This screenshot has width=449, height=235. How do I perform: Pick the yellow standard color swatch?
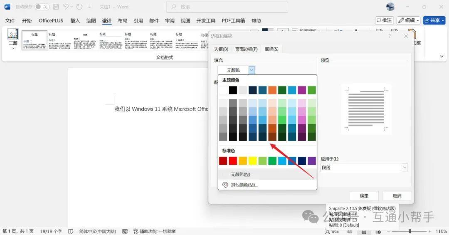click(253, 161)
